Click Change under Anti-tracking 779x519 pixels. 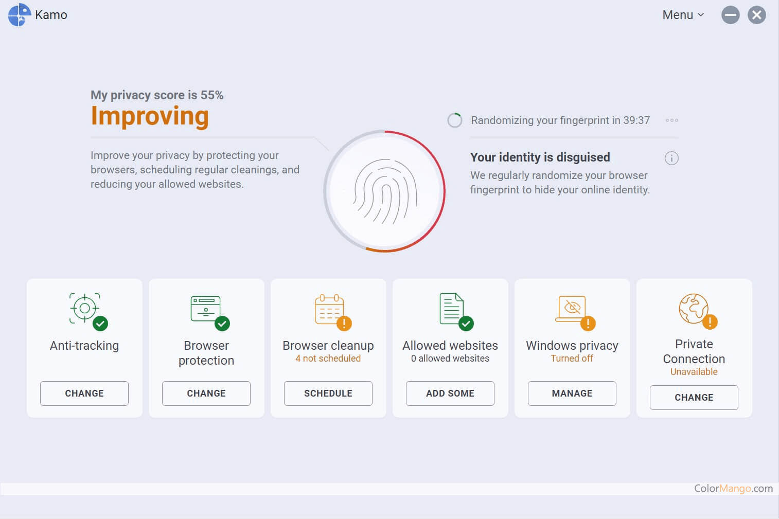click(84, 393)
